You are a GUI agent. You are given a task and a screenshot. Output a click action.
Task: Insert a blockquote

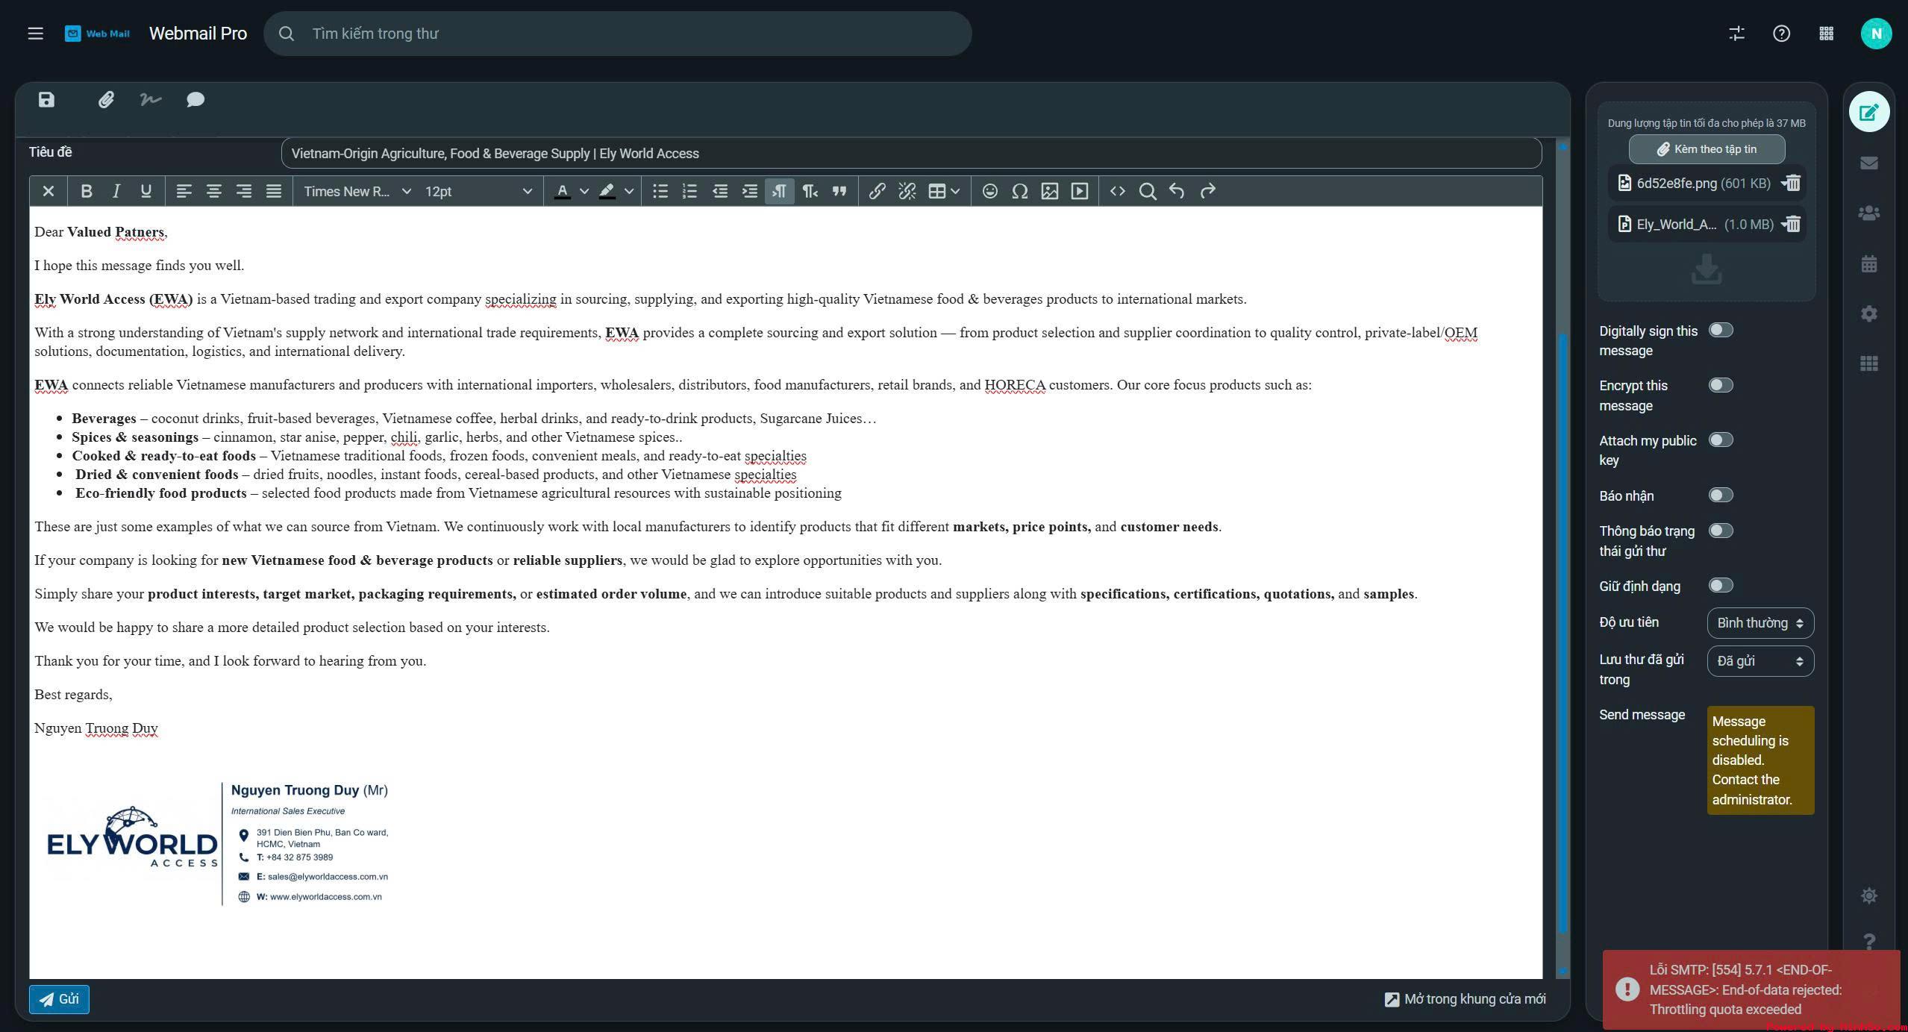839,191
